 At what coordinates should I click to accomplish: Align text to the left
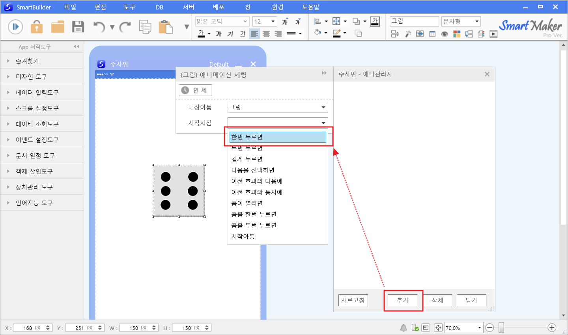click(254, 34)
